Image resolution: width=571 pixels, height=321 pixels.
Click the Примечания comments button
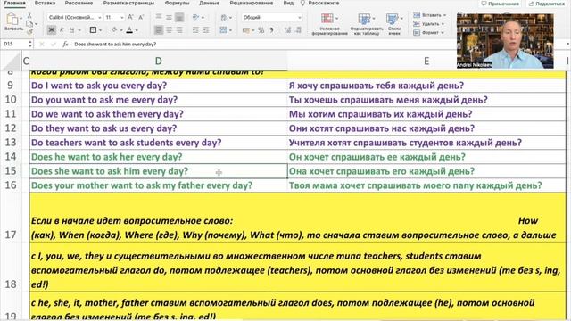pyautogui.click(x=500, y=4)
